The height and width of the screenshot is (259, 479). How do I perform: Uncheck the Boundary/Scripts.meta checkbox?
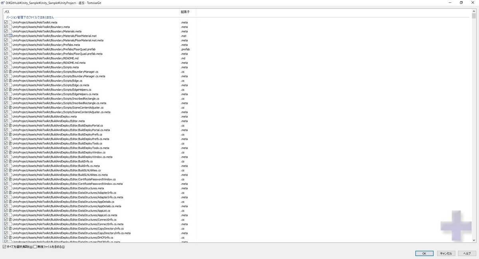click(6, 67)
